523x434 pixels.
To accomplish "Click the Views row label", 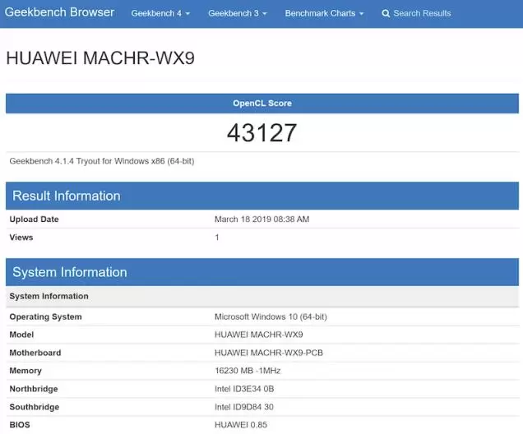I will pyautogui.click(x=21, y=237).
